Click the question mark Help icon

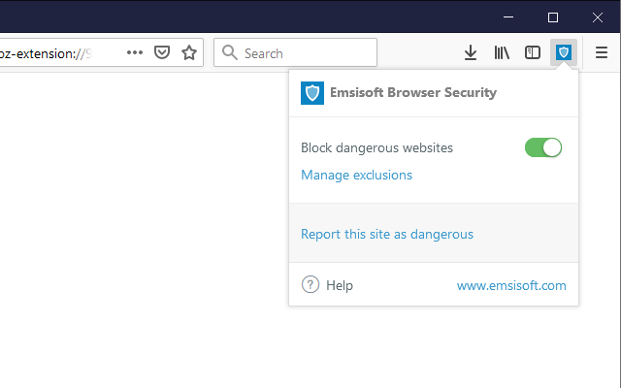pyautogui.click(x=310, y=285)
